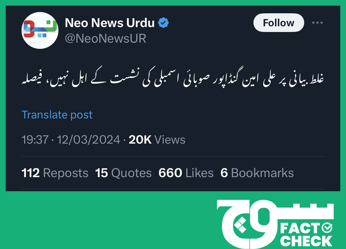Viewport: 346px width, 249px height.
Task: Click the CHECK word in logo
Action: pyautogui.click(x=306, y=241)
